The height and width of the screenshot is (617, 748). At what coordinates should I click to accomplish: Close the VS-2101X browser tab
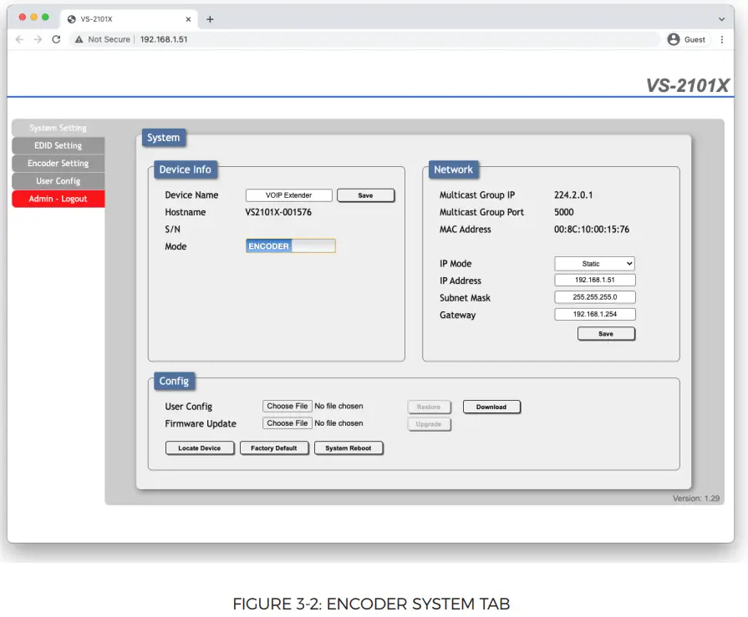188,19
